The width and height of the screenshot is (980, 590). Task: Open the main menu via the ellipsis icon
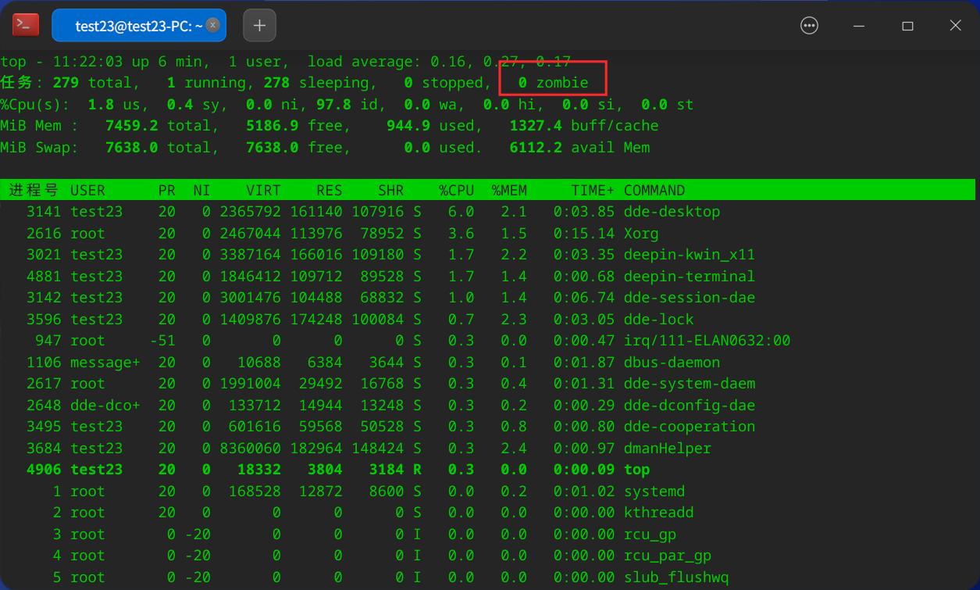click(x=809, y=25)
